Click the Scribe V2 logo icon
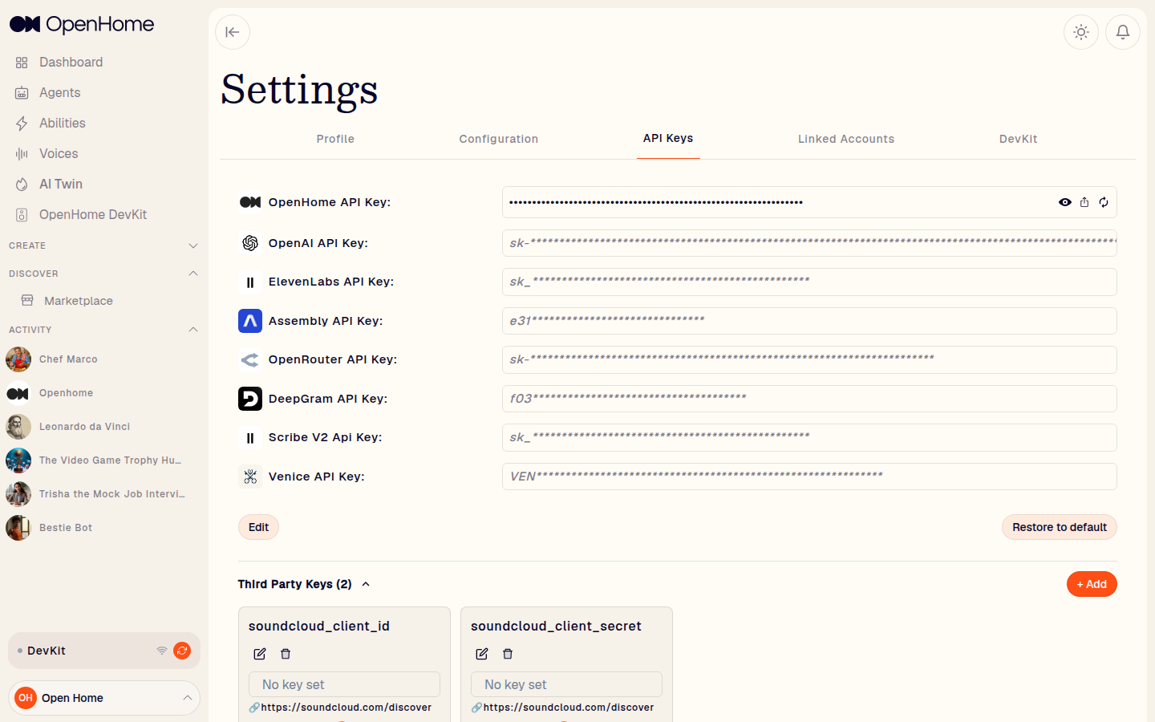 (250, 438)
